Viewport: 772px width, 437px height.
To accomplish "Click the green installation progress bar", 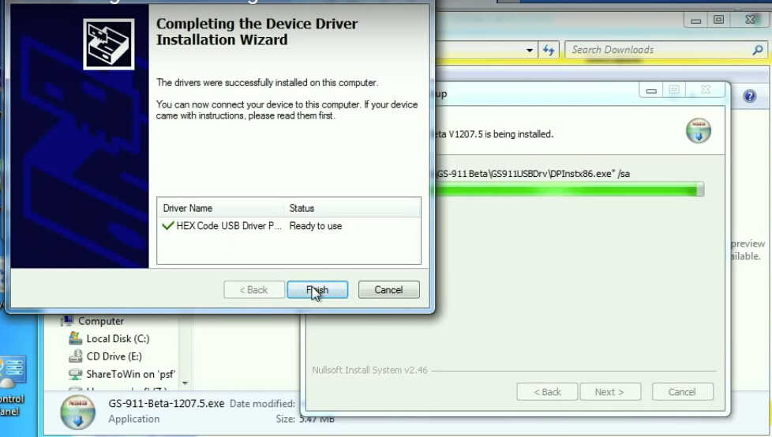I will (568, 190).
